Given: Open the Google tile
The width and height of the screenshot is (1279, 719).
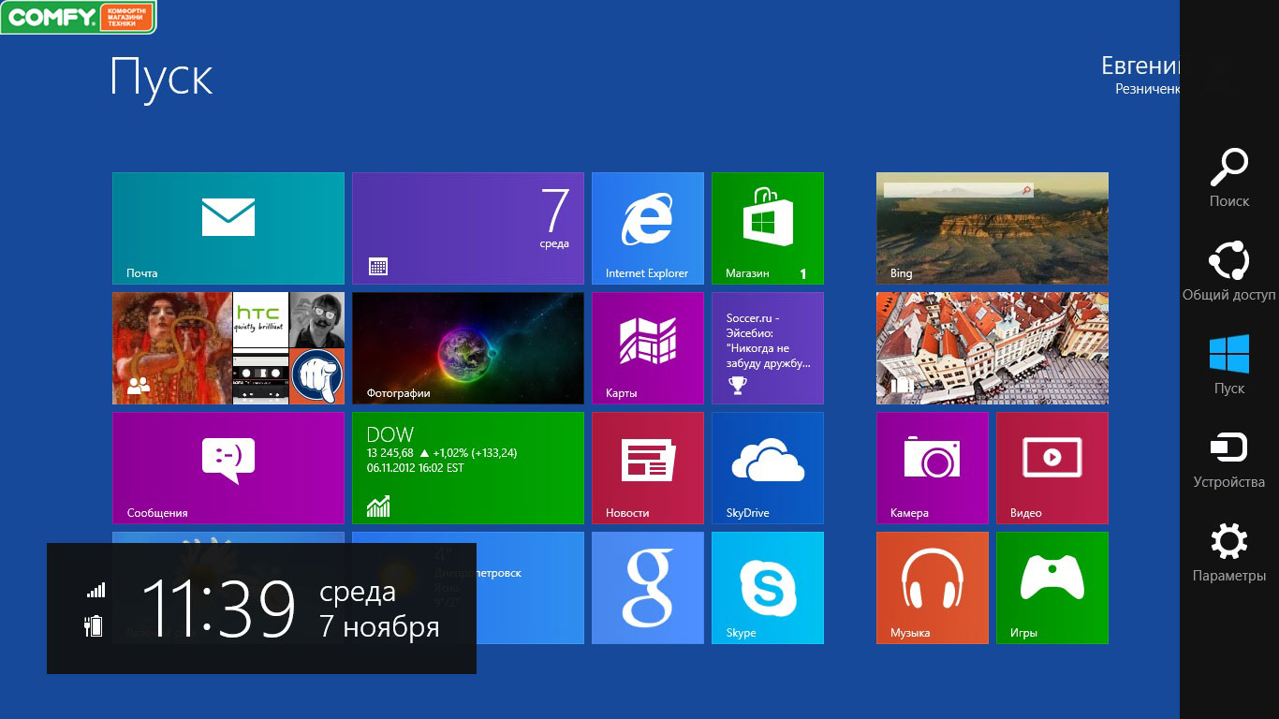Looking at the screenshot, I should 648,588.
